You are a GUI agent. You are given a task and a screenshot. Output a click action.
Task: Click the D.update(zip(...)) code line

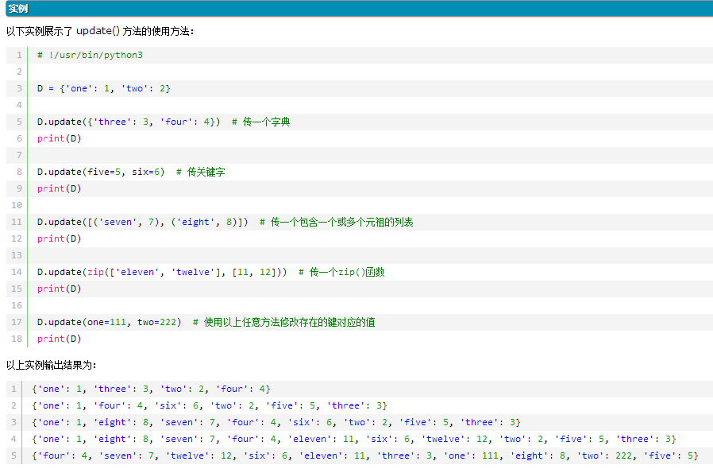pos(162,272)
